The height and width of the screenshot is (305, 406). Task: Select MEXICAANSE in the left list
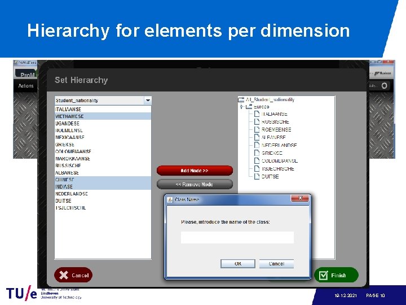click(x=103, y=137)
